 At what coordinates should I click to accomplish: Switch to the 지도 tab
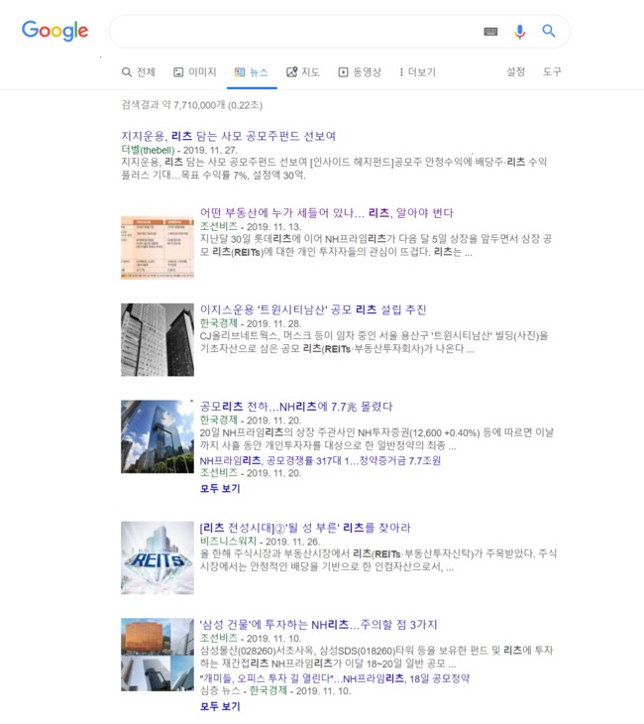(303, 72)
